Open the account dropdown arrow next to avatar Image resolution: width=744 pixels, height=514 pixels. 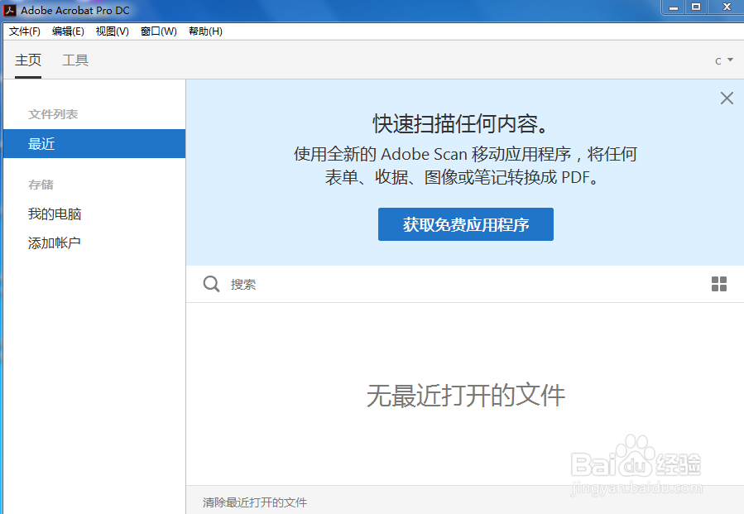pyautogui.click(x=728, y=60)
